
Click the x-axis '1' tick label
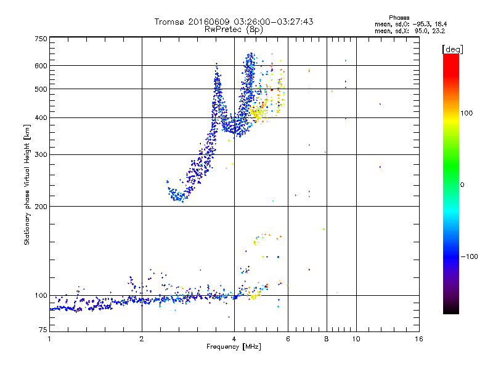(49, 339)
